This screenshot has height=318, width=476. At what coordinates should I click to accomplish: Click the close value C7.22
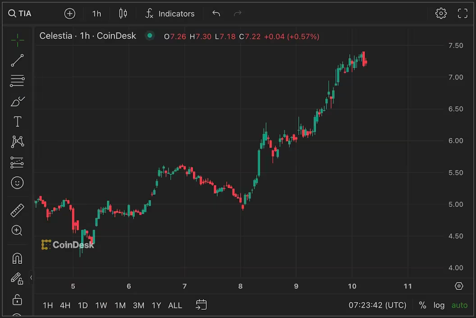point(250,36)
